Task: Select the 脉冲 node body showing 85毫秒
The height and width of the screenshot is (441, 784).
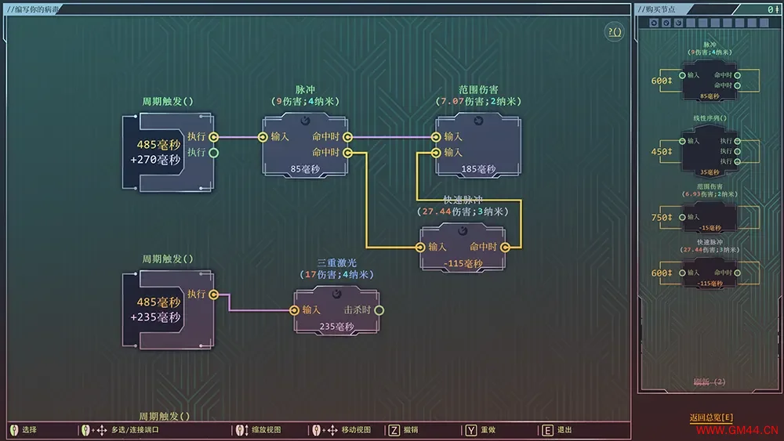Action: [x=305, y=145]
